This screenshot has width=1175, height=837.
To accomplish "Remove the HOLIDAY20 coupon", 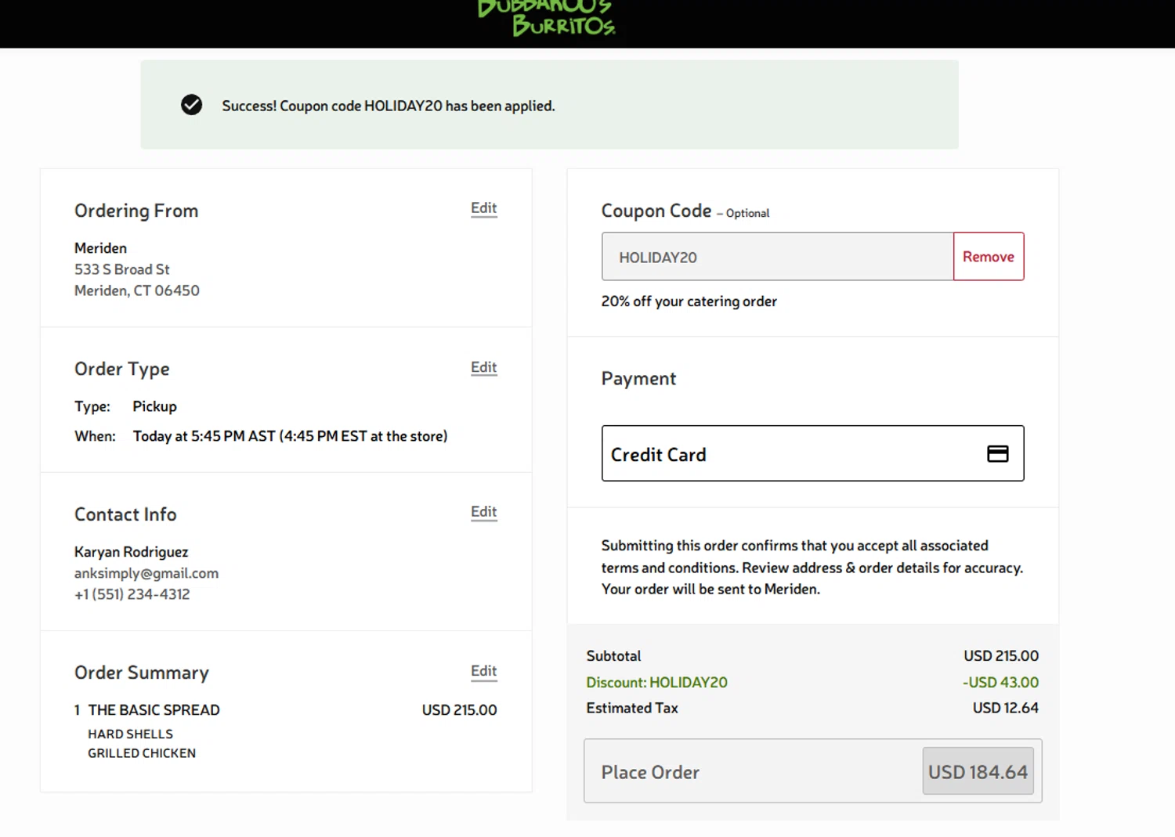I will tap(988, 257).
